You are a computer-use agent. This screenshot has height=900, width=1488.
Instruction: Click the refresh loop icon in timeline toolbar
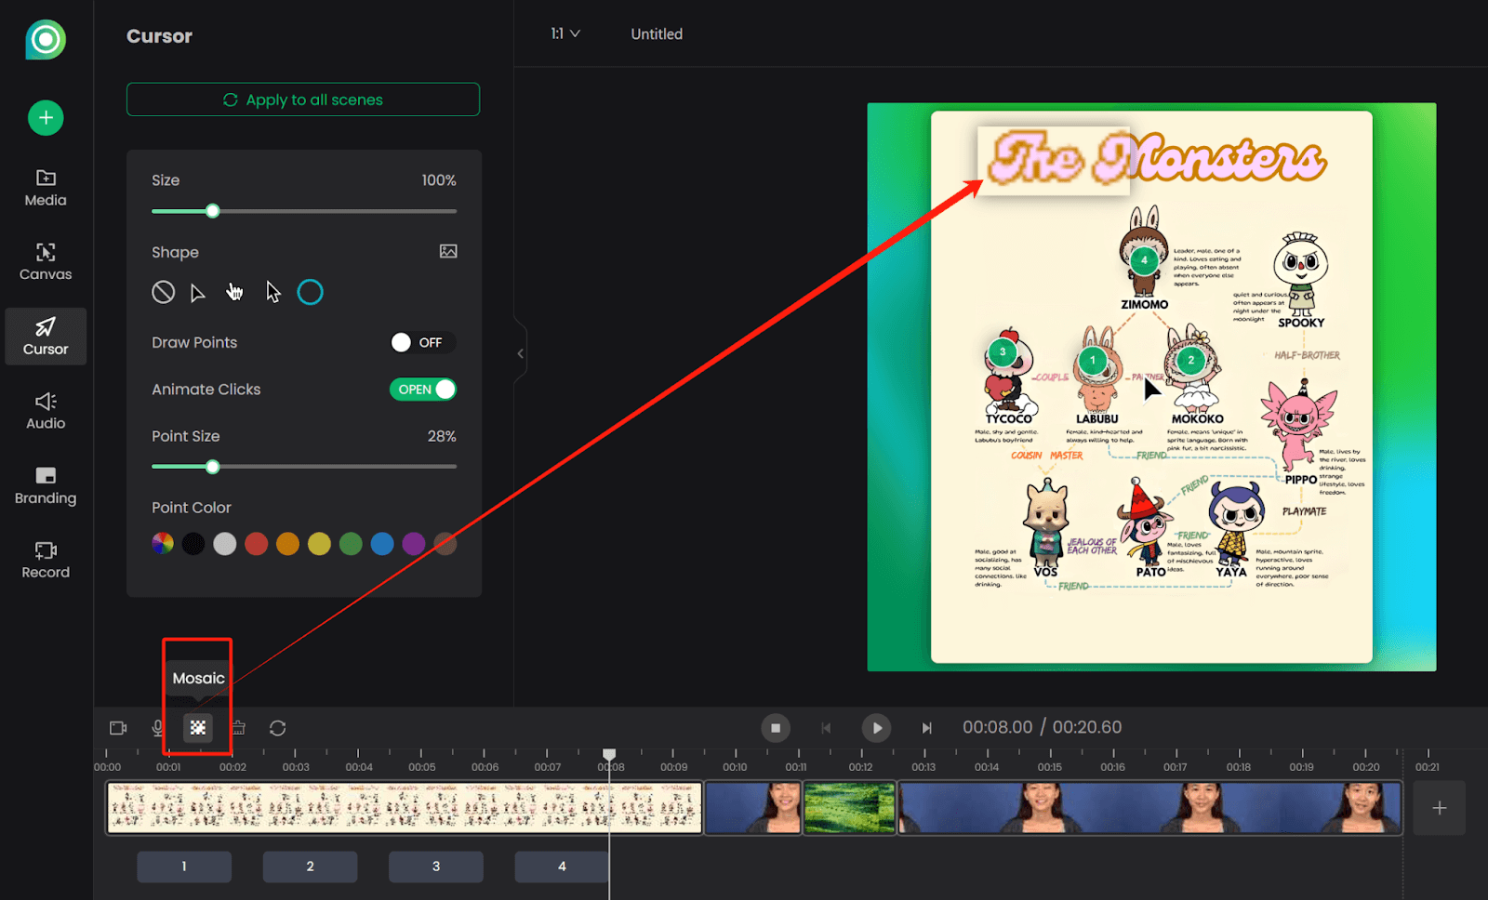tap(277, 728)
